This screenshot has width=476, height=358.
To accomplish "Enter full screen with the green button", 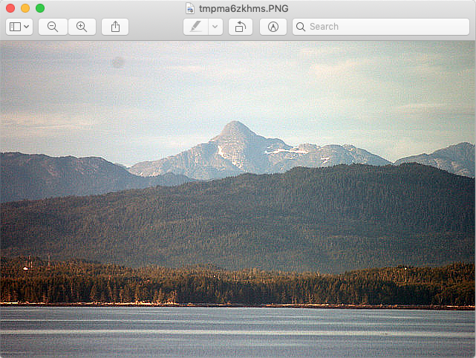I will 40,8.
